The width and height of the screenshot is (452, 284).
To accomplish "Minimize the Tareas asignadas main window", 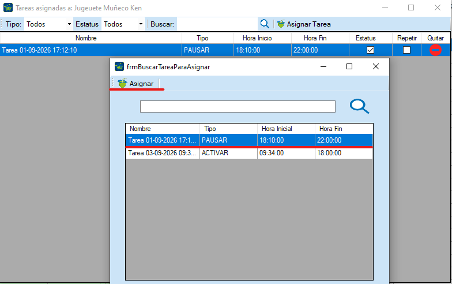I will tap(385, 8).
